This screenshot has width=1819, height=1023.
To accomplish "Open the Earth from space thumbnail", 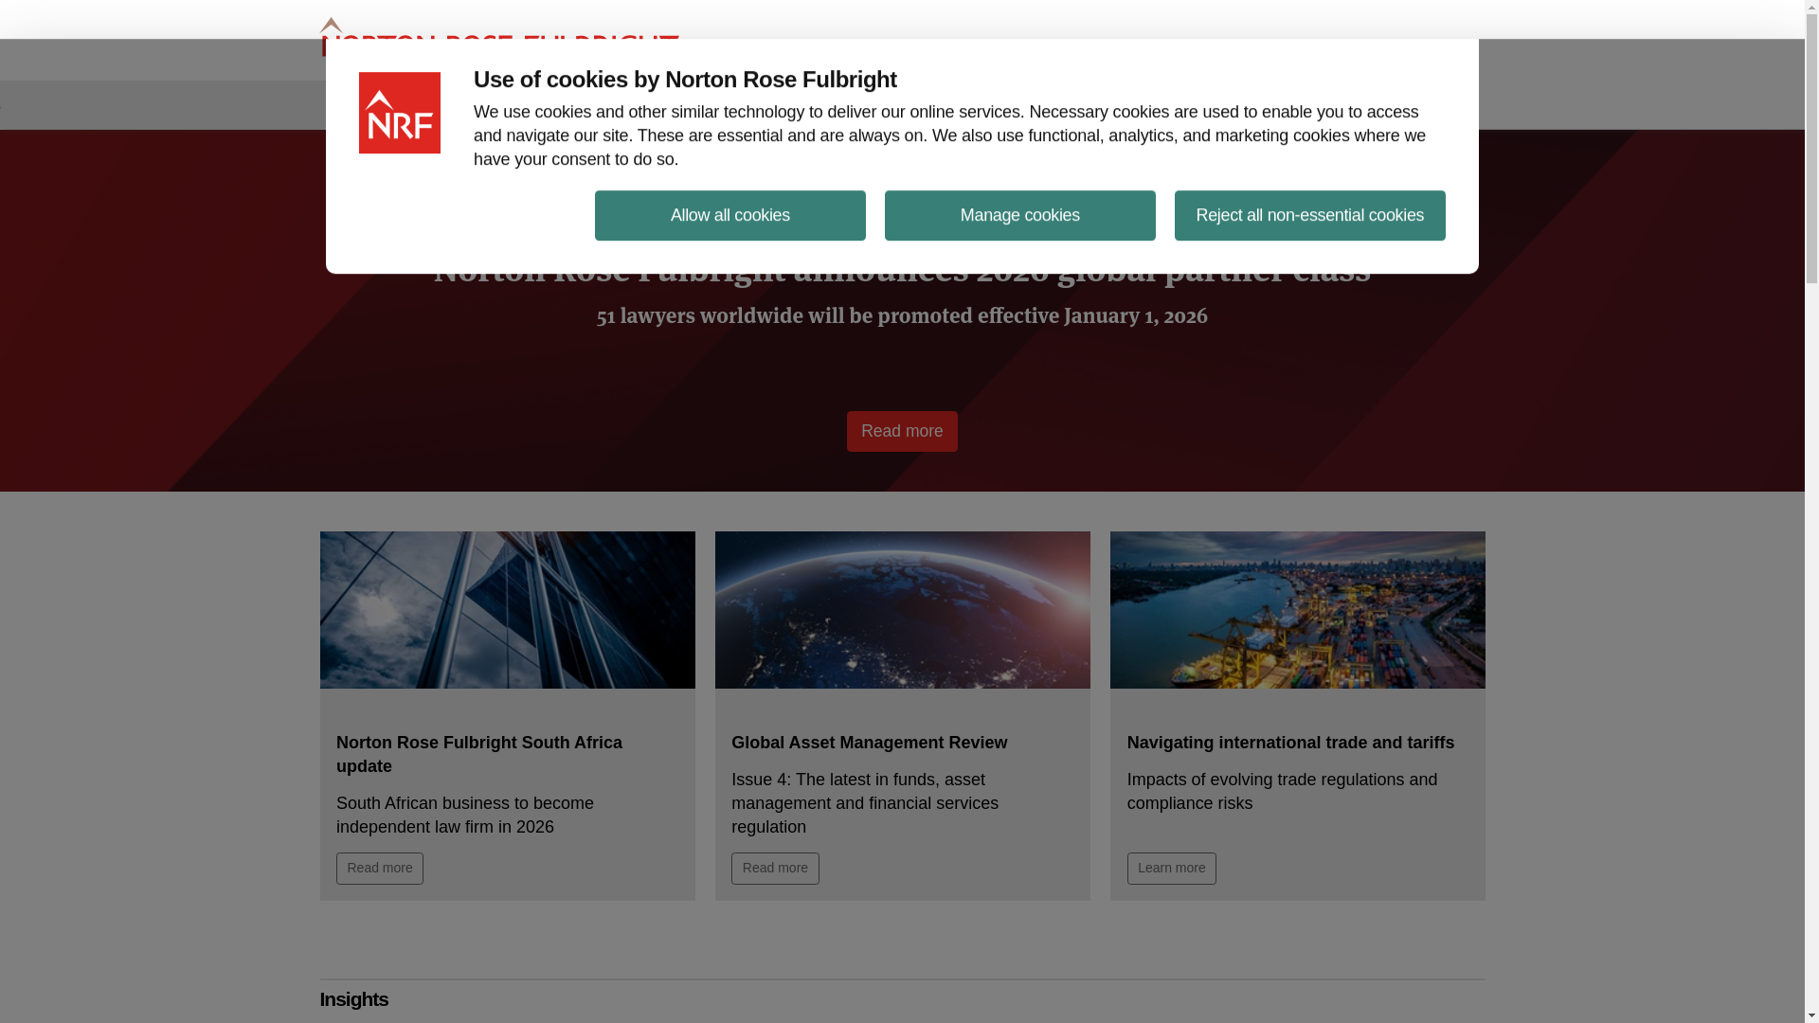I will [903, 610].
